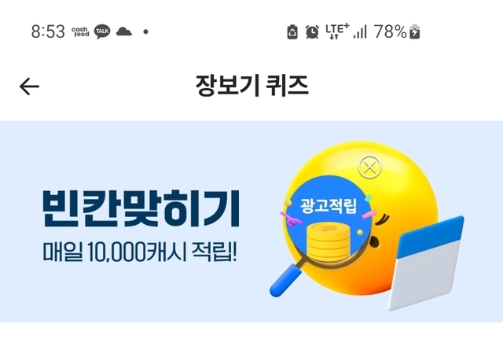Image resolution: width=503 pixels, height=346 pixels.
Task: Tap the small notification dot icon
Action: click(145, 31)
